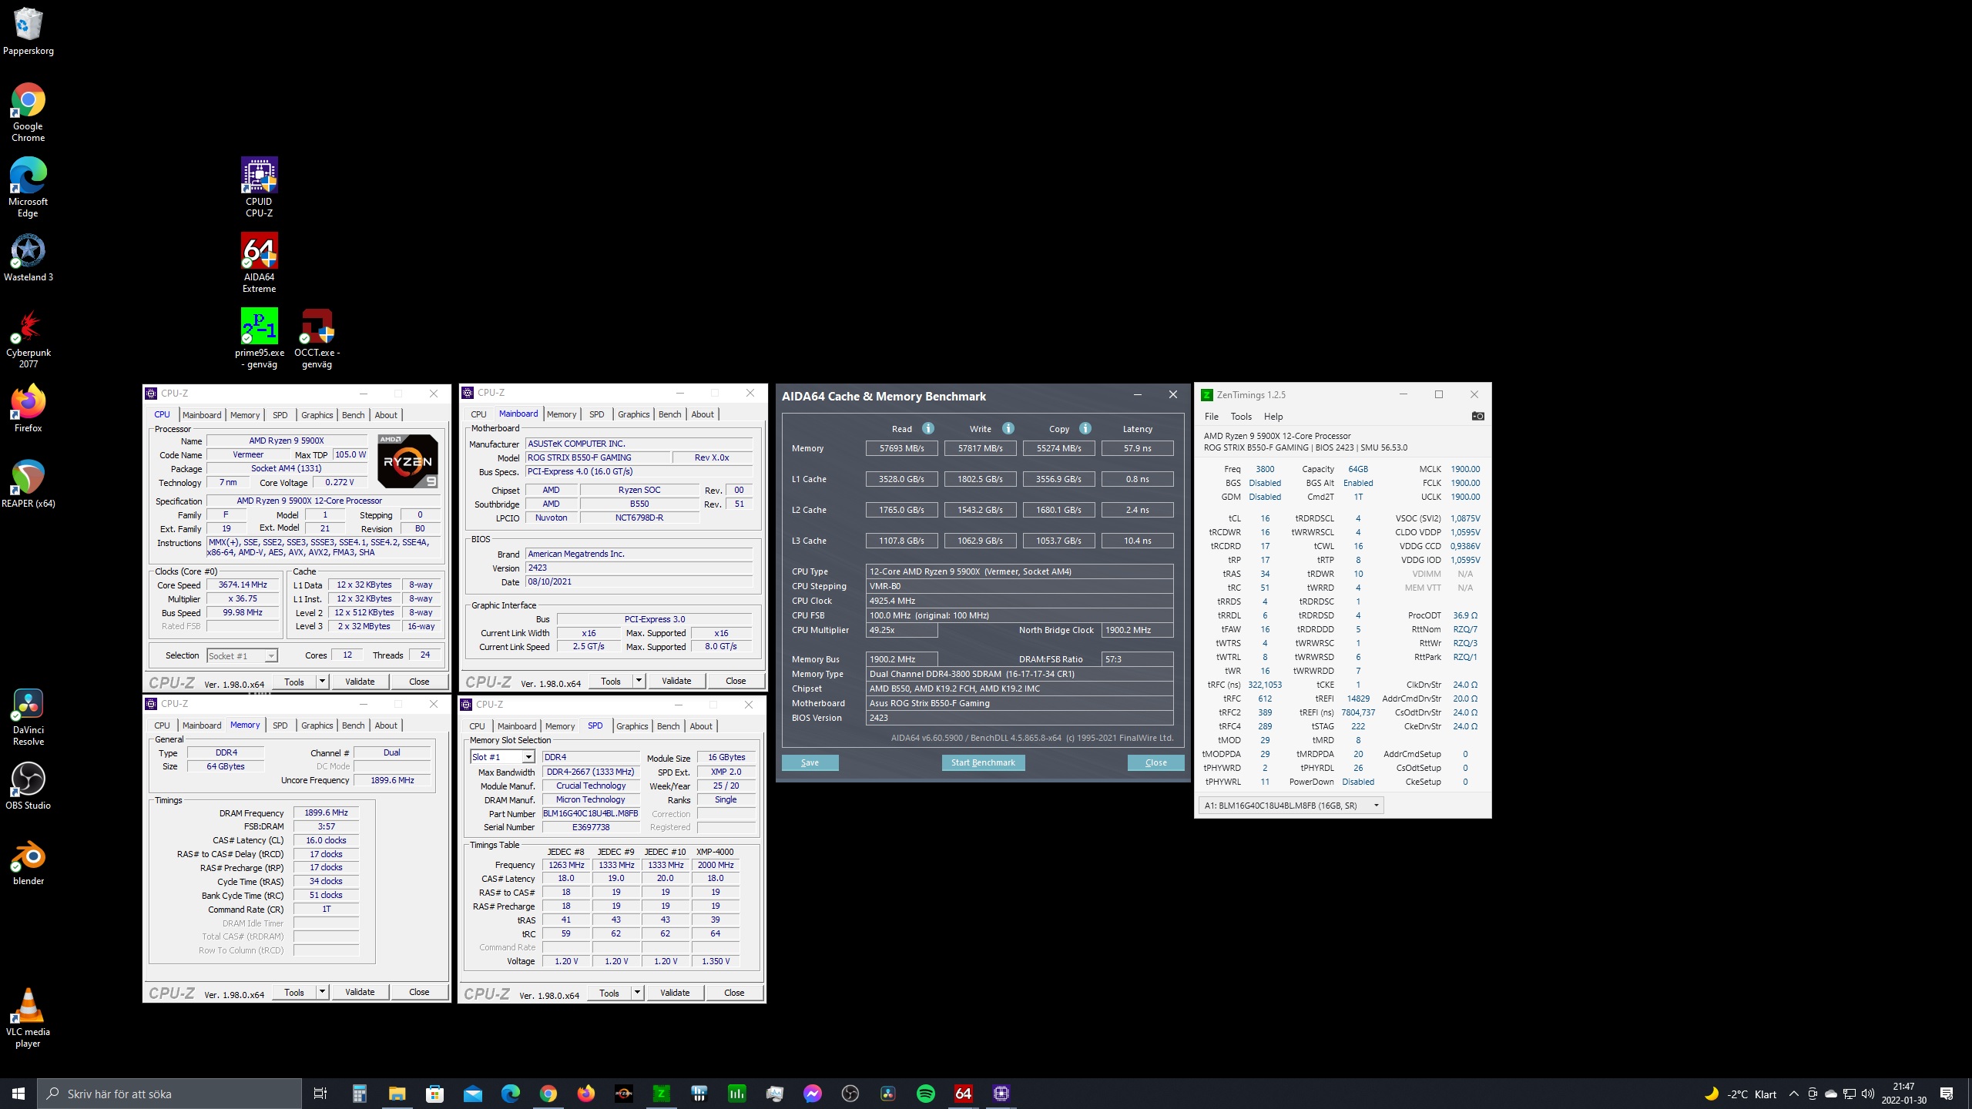This screenshot has width=1972, height=1109.
Task: Select the DaVinci Resolve desktop icon
Action: (29, 717)
